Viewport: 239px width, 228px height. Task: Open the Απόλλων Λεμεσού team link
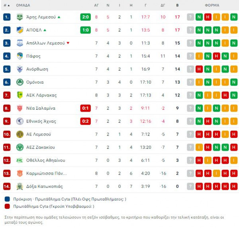(45, 43)
